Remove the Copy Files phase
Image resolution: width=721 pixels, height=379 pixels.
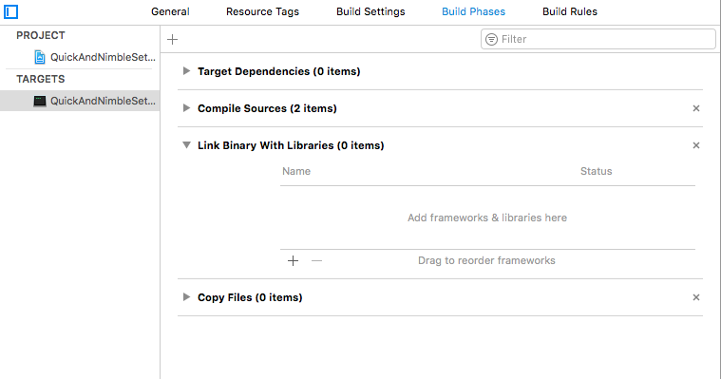click(x=696, y=297)
